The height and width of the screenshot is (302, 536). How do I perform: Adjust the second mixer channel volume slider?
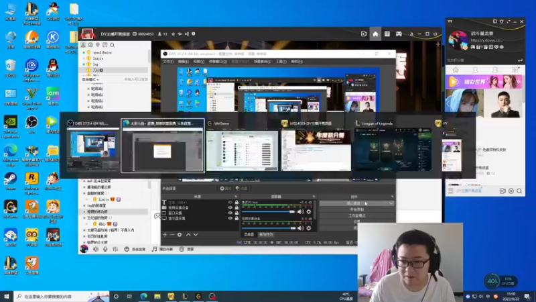click(x=269, y=228)
